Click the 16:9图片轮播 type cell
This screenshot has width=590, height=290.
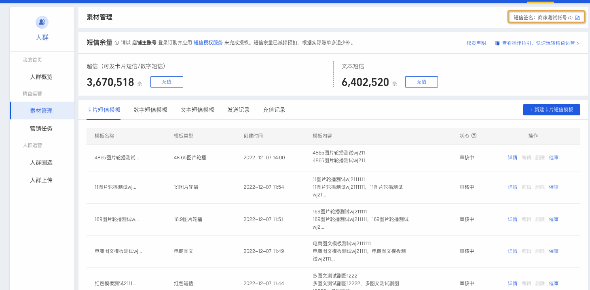coord(188,219)
